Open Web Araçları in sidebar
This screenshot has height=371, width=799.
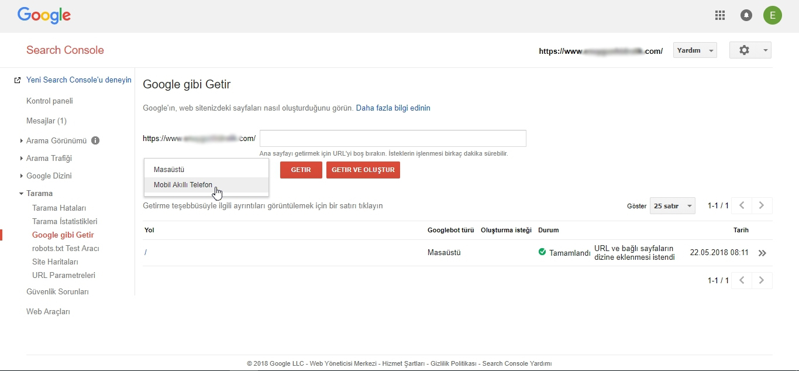(48, 311)
